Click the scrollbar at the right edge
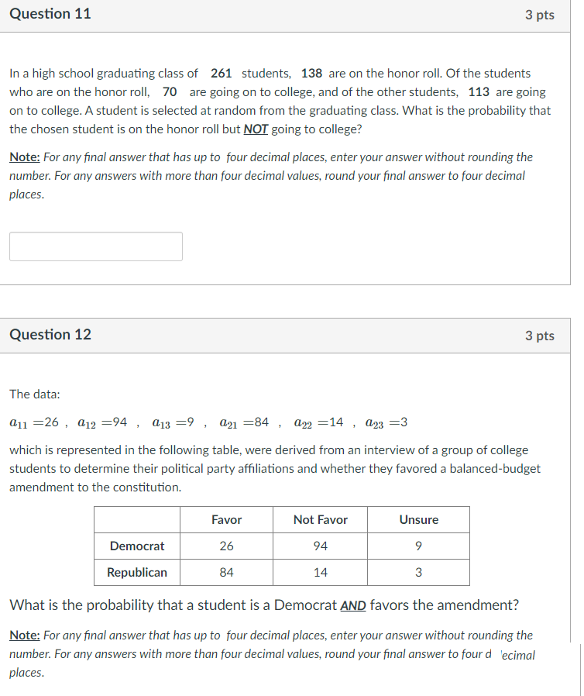The image size is (584, 696). tap(579, 667)
